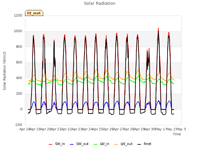200x150 pixels.
Task: Click the -200 y-axis tick label
Action: [x=18, y=125]
